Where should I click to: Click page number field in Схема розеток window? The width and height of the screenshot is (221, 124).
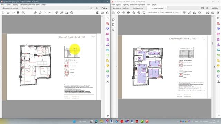(x=46, y=13)
